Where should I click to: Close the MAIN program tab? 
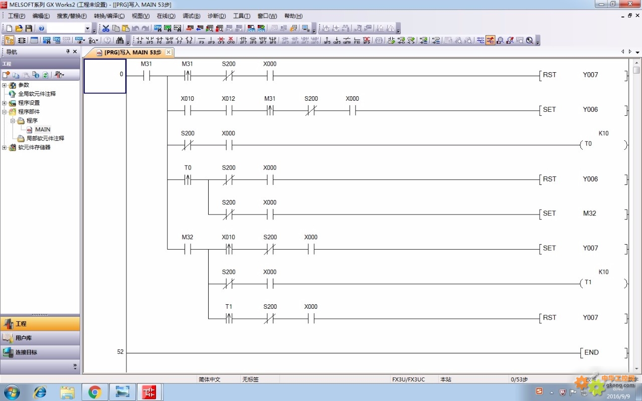click(169, 52)
